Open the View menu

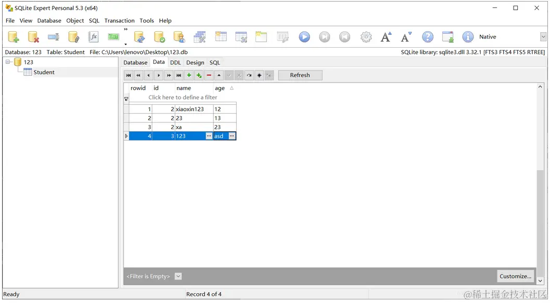pyautogui.click(x=25, y=21)
